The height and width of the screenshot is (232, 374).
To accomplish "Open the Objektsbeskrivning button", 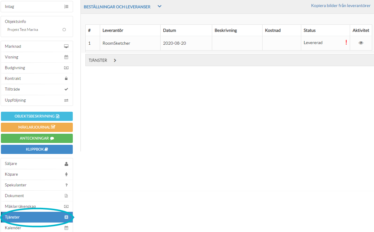I will tap(37, 116).
